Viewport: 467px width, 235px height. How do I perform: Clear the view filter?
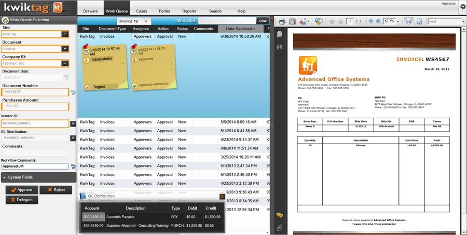(x=263, y=21)
